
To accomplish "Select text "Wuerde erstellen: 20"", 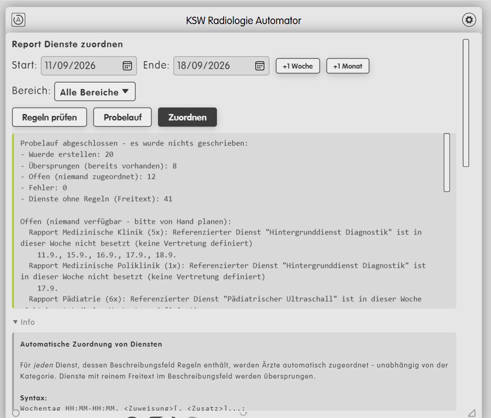I will pos(71,154).
